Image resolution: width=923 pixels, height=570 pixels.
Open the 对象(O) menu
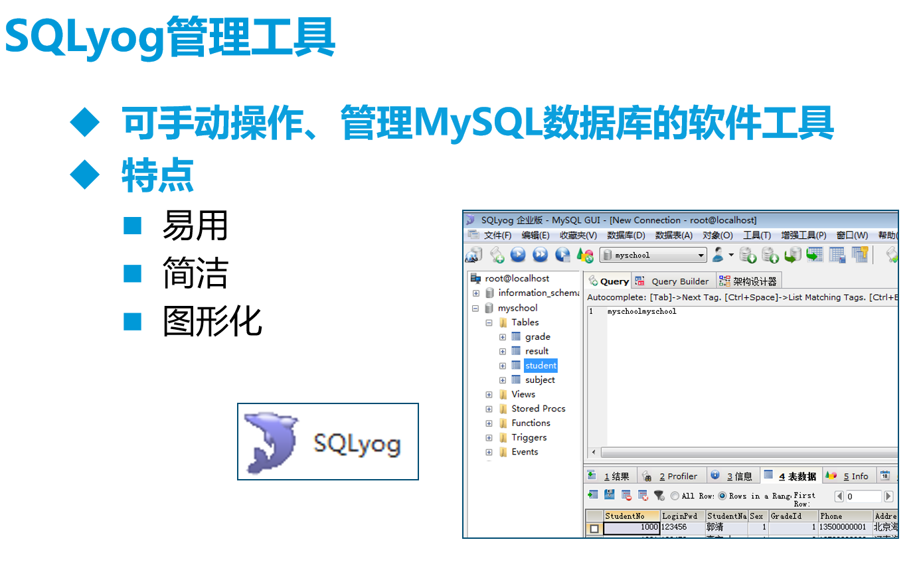click(718, 236)
